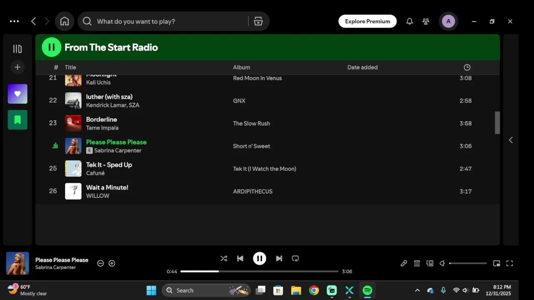534x300 pixels.
Task: Skip to previous track
Action: [240, 258]
